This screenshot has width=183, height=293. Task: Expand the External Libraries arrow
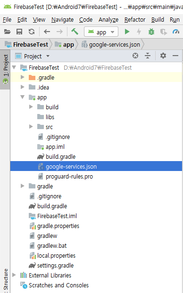coord(14,275)
